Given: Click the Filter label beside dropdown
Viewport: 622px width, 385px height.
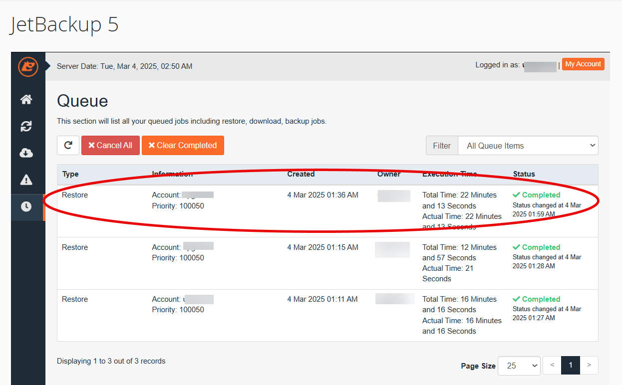Looking at the screenshot, I should pos(442,146).
